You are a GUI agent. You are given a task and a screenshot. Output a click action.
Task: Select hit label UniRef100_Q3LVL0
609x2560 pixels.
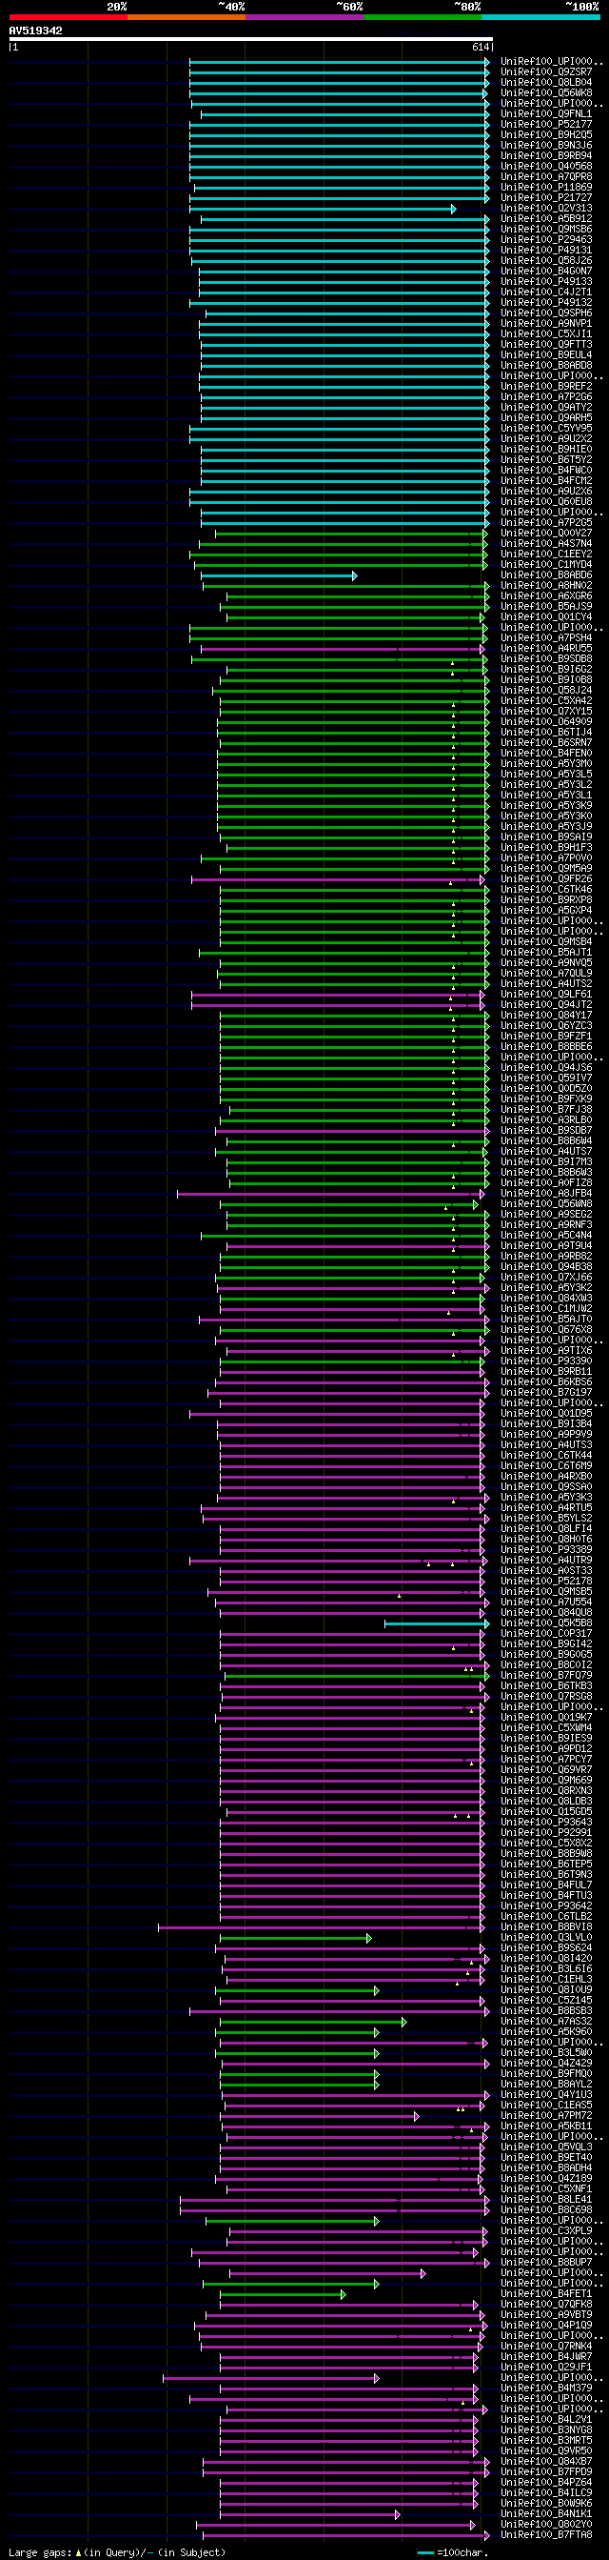pos(546,1938)
